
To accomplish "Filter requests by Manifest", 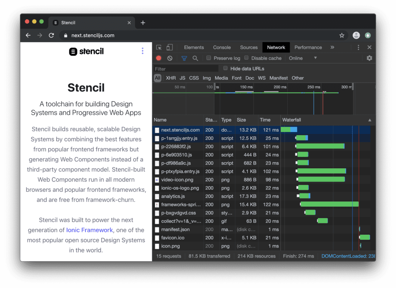I will pyautogui.click(x=278, y=78).
